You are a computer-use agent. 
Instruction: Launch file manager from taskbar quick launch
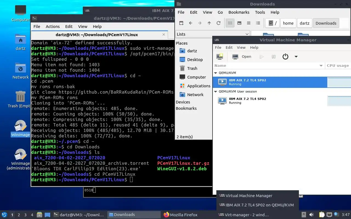click(39, 215)
